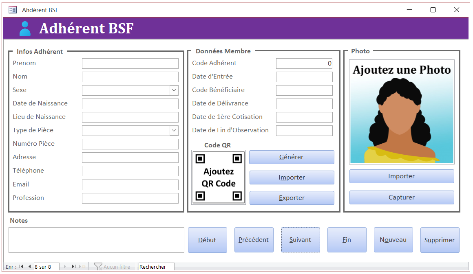Click the 'Aucun filtre' text
This screenshot has height=274, width=473.
117,267
